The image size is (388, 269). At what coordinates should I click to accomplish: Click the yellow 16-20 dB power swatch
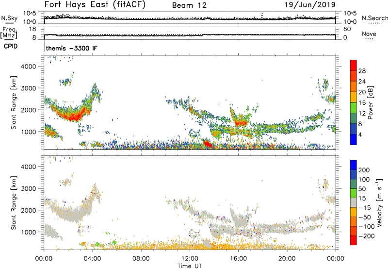point(354,97)
